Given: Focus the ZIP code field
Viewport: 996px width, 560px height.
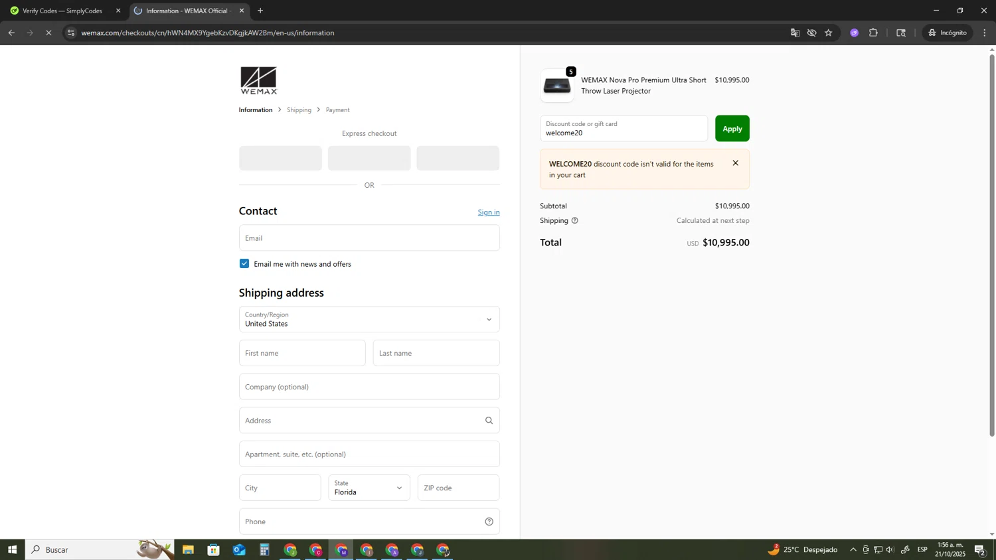Looking at the screenshot, I should click(x=458, y=488).
